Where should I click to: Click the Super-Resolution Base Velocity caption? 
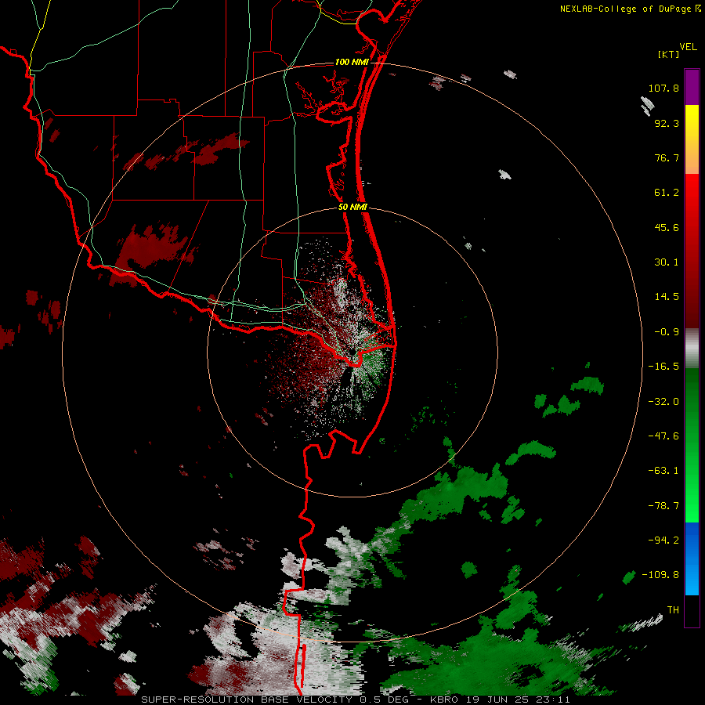coord(355,700)
